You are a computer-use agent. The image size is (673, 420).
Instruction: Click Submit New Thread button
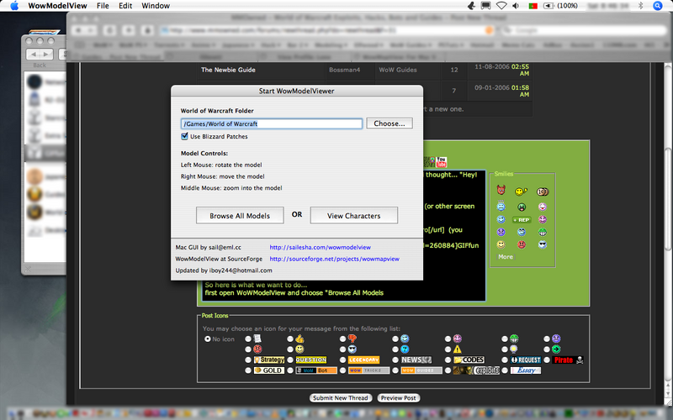point(341,397)
